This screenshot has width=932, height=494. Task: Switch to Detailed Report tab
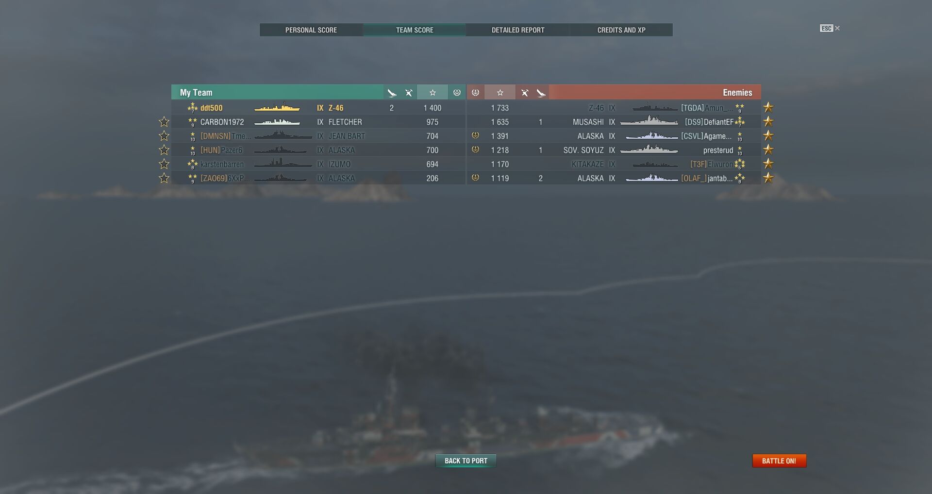[518, 30]
